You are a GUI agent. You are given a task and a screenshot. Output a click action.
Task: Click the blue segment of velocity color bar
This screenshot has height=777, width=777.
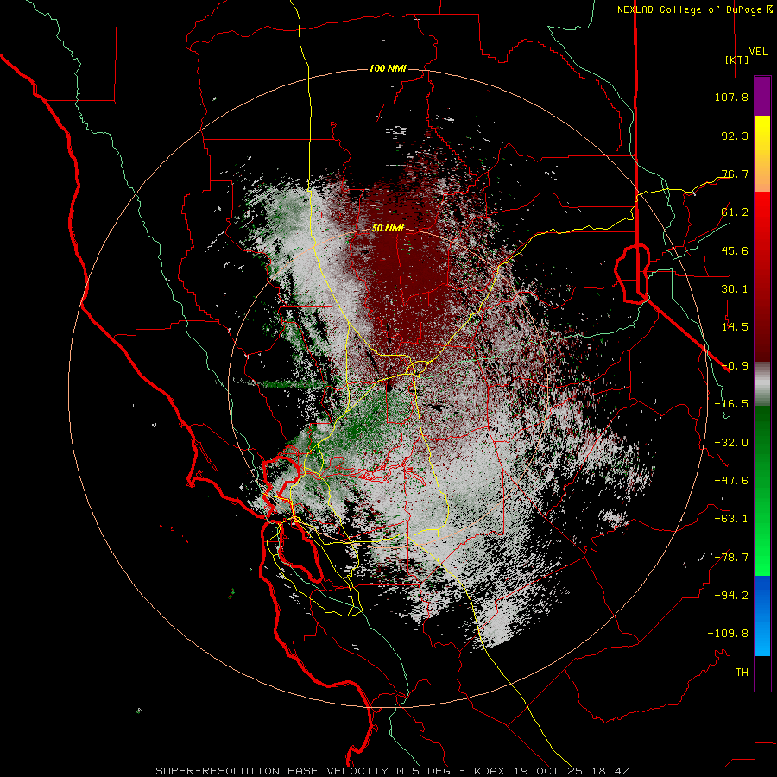pos(762,616)
